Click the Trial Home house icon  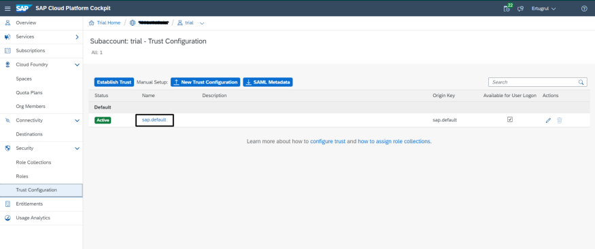[91, 23]
